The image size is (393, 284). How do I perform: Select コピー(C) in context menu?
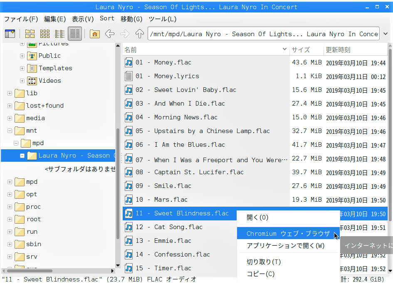click(288, 274)
